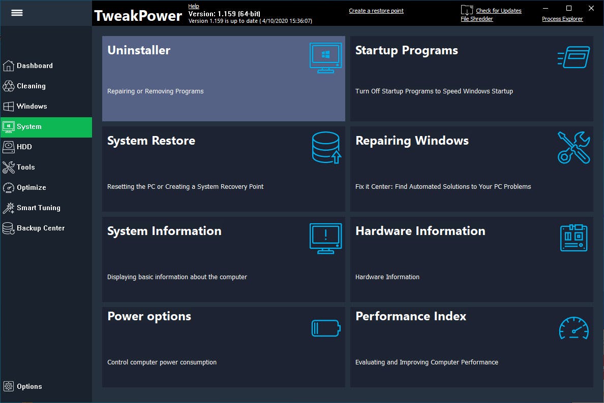Open Backup Center
This screenshot has height=403, width=604.
click(46, 228)
